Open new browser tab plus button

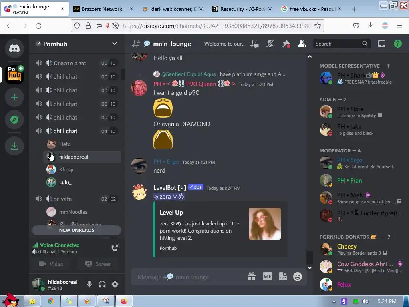(x=354, y=9)
